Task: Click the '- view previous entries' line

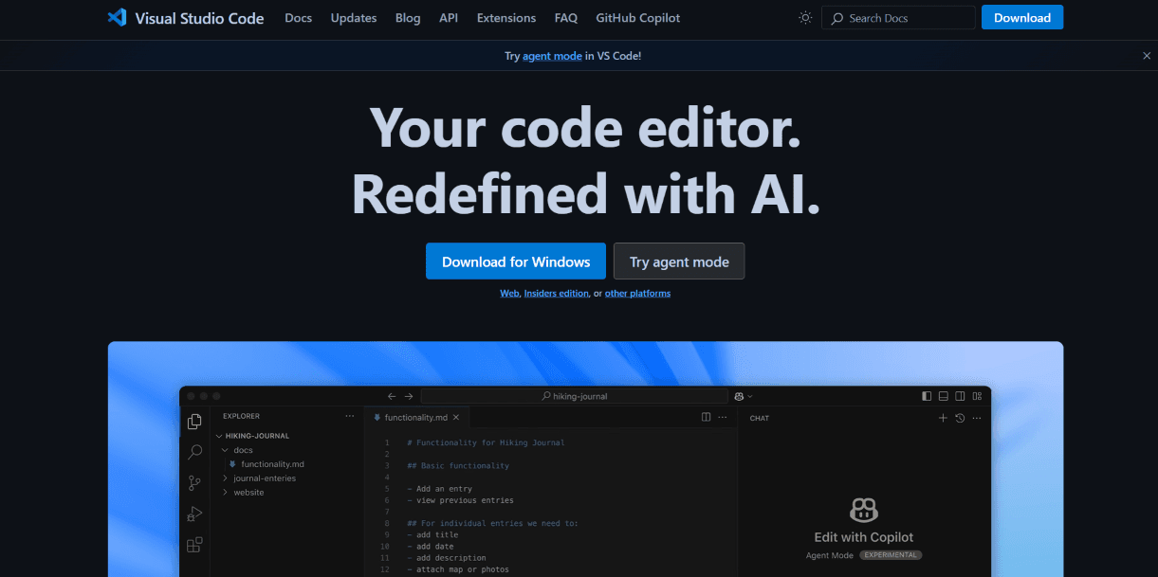Action: tap(460, 500)
